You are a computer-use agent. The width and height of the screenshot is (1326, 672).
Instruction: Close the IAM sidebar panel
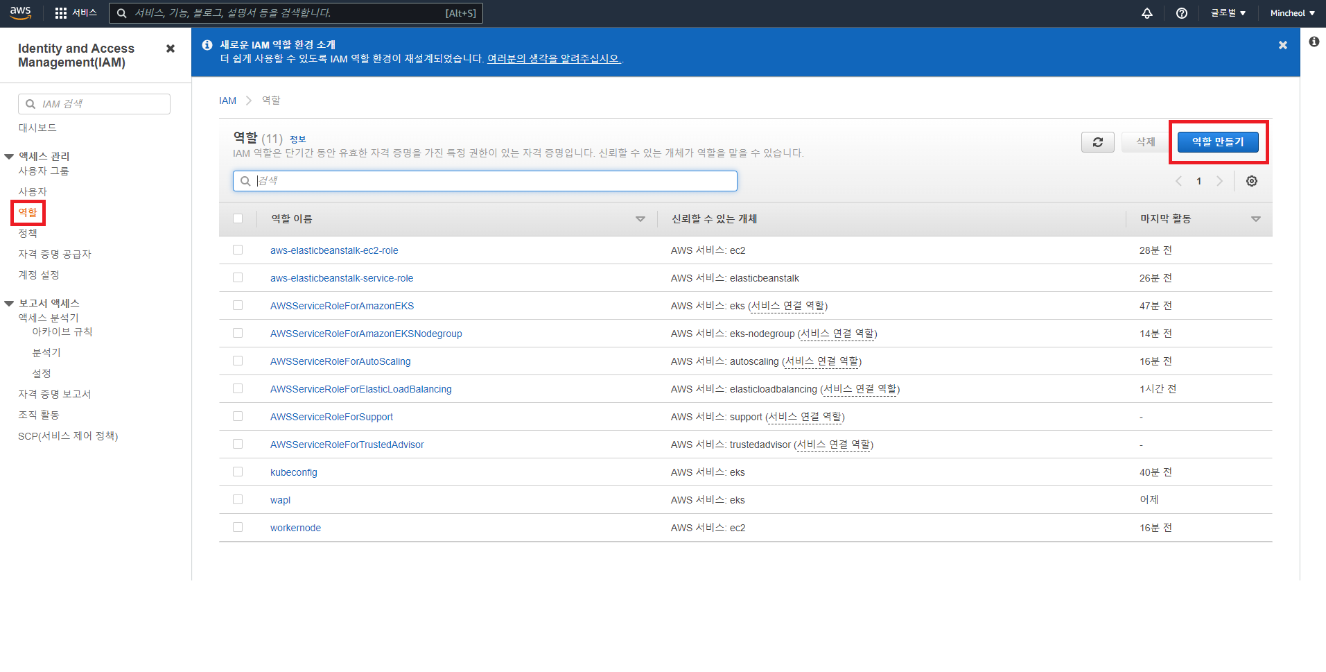(x=171, y=49)
